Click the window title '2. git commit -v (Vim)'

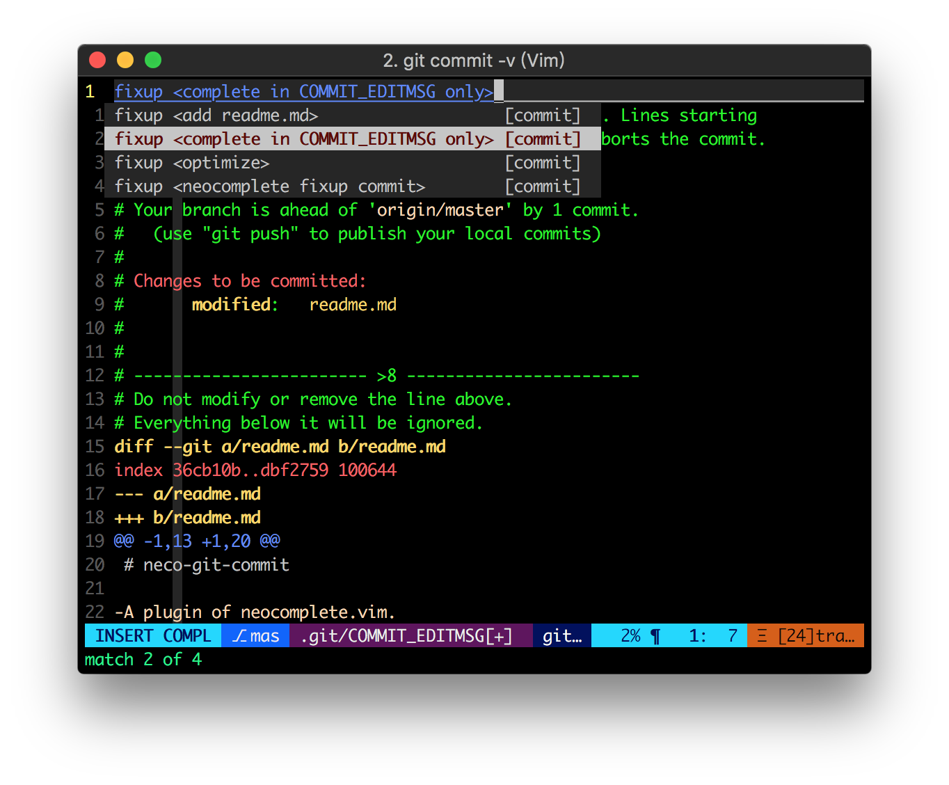474,61
